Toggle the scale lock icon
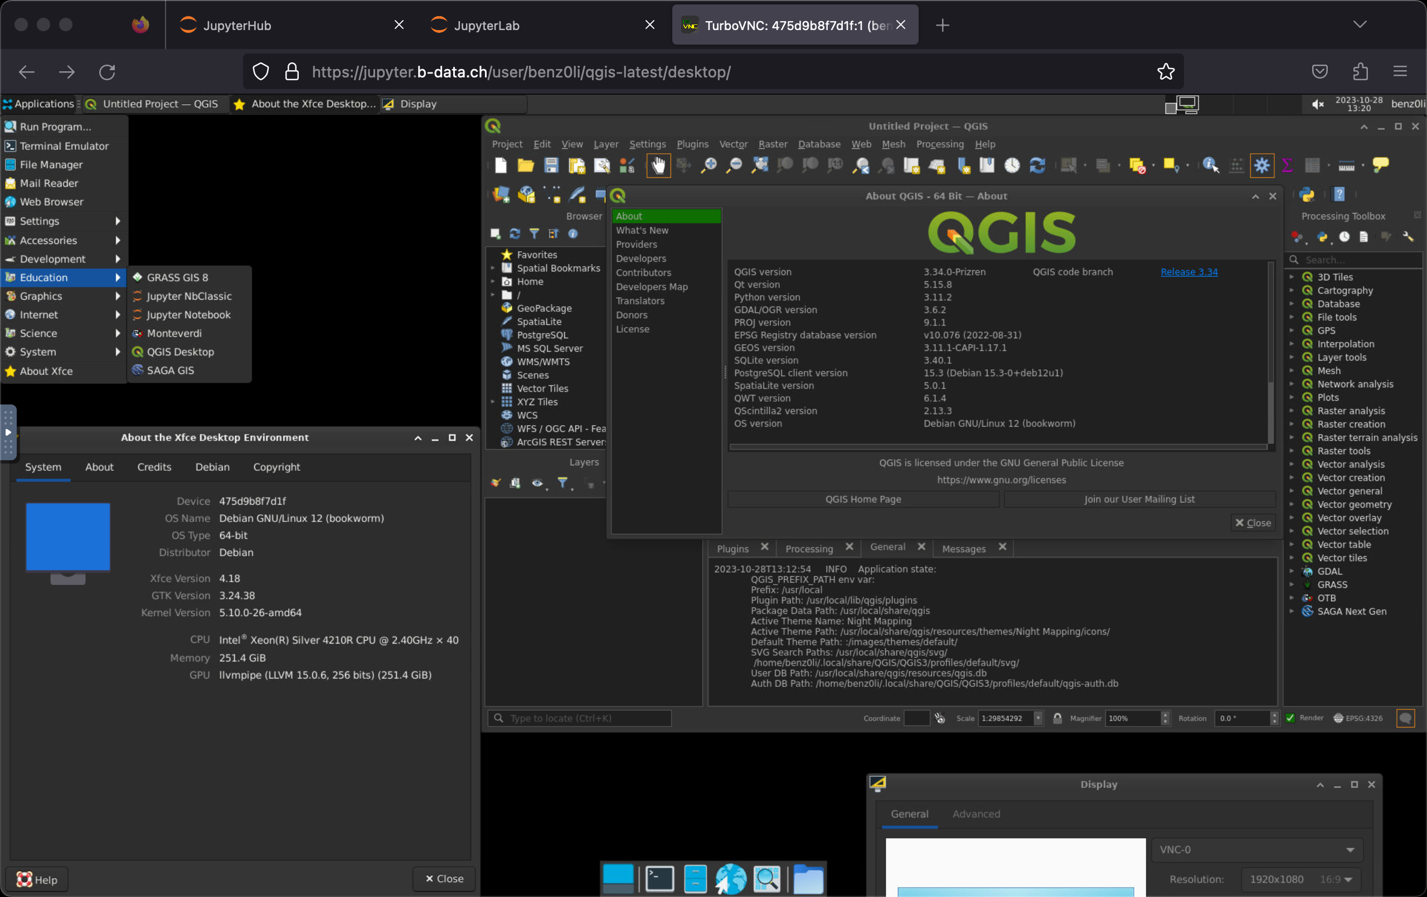The image size is (1427, 897). click(1057, 718)
